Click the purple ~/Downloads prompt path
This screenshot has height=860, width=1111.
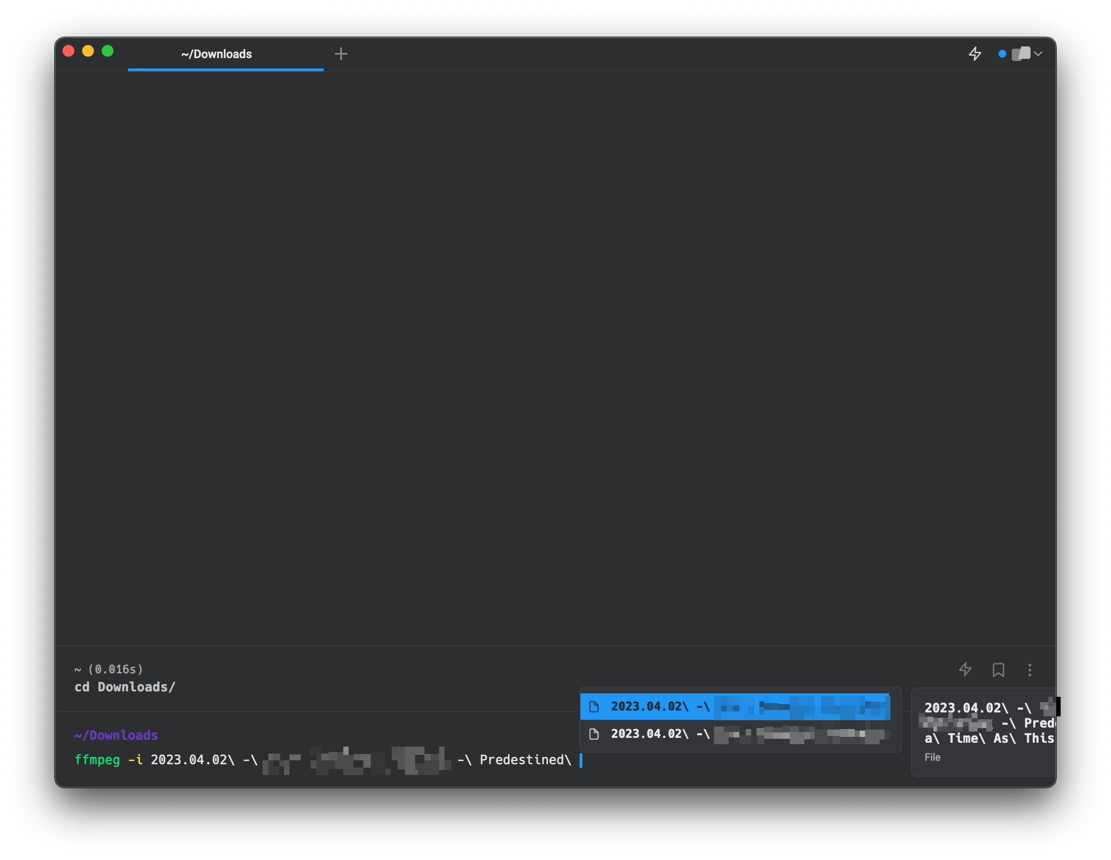(116, 735)
